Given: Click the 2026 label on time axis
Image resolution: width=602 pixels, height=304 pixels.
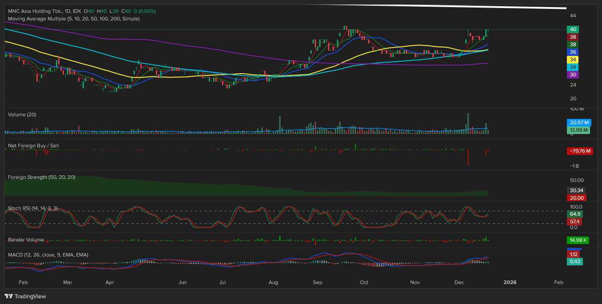Looking at the screenshot, I should click(x=510, y=282).
